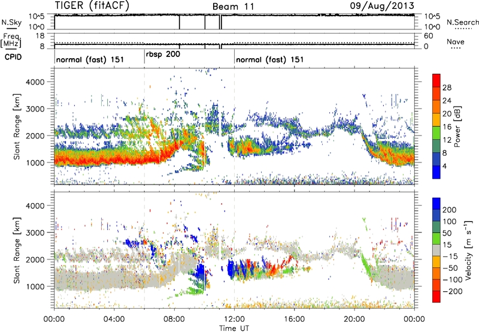
Task: Click the 04:00 time axis label
Action: pos(114,319)
